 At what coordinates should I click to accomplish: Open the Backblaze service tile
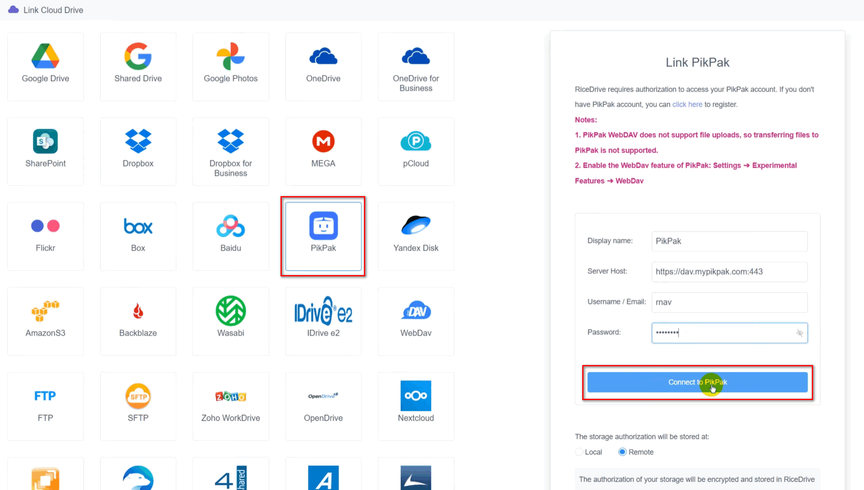138,322
